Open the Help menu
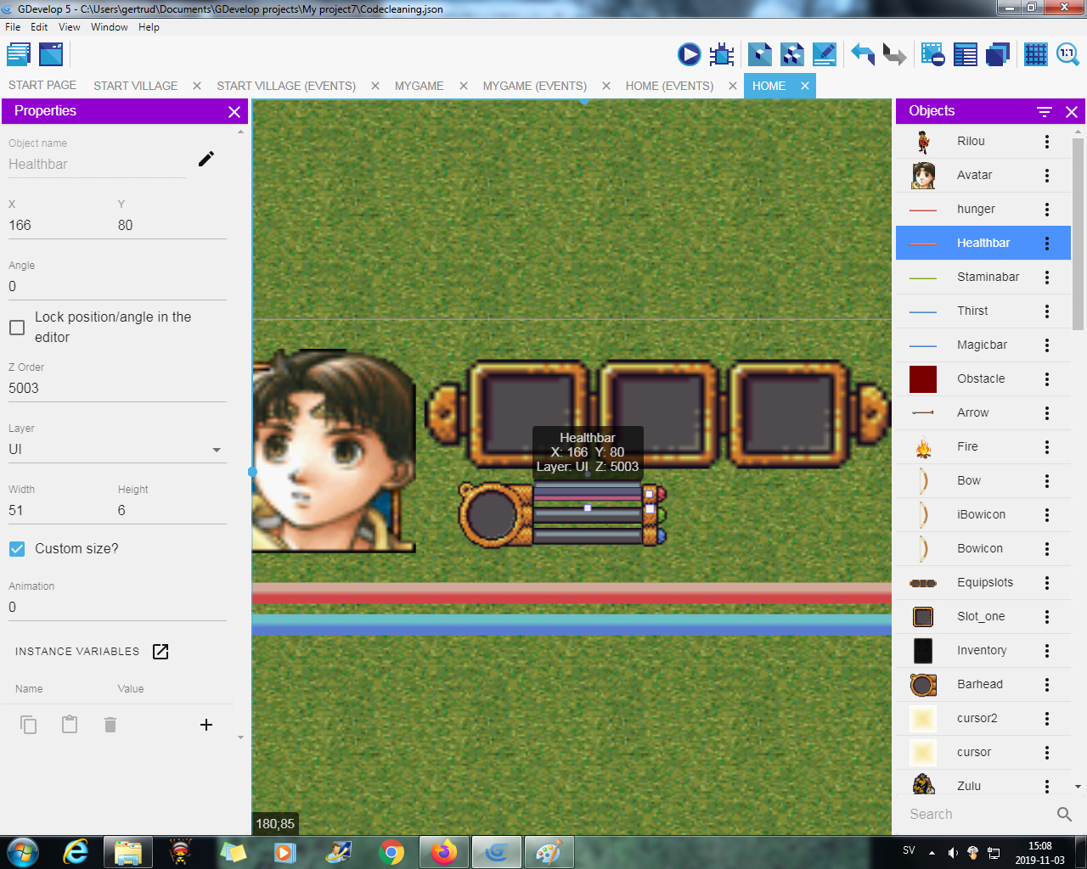Viewport: 1087px width, 869px height. pos(149,27)
